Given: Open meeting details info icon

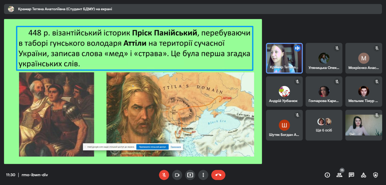Looking at the screenshot, I should click(327, 175).
